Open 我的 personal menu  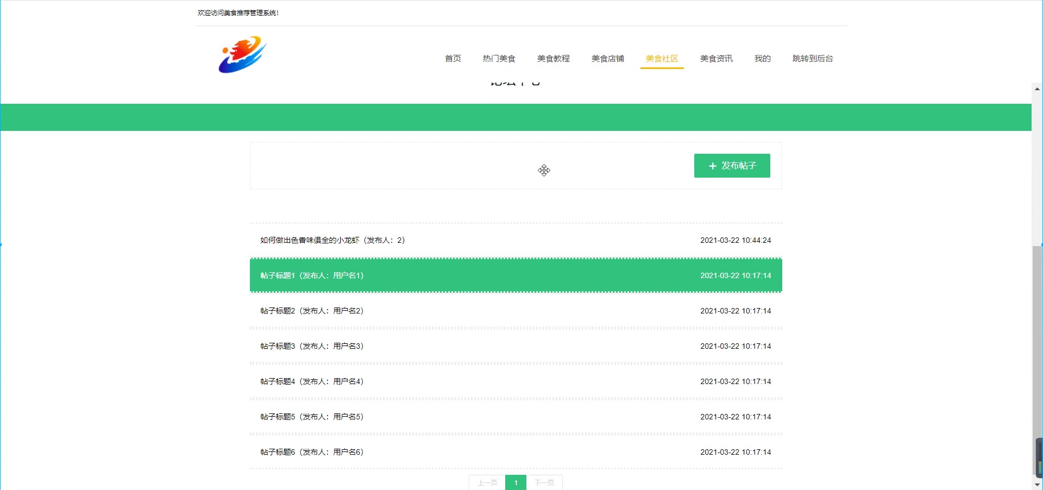coord(762,59)
